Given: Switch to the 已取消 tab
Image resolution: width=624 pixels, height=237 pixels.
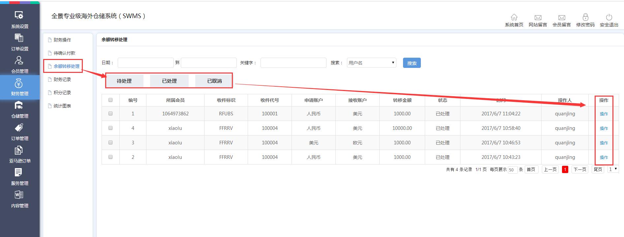Looking at the screenshot, I should (214, 81).
